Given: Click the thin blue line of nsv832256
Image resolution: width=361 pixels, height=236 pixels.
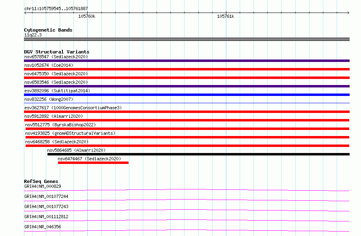Looking at the screenshot, I should coord(187,103).
